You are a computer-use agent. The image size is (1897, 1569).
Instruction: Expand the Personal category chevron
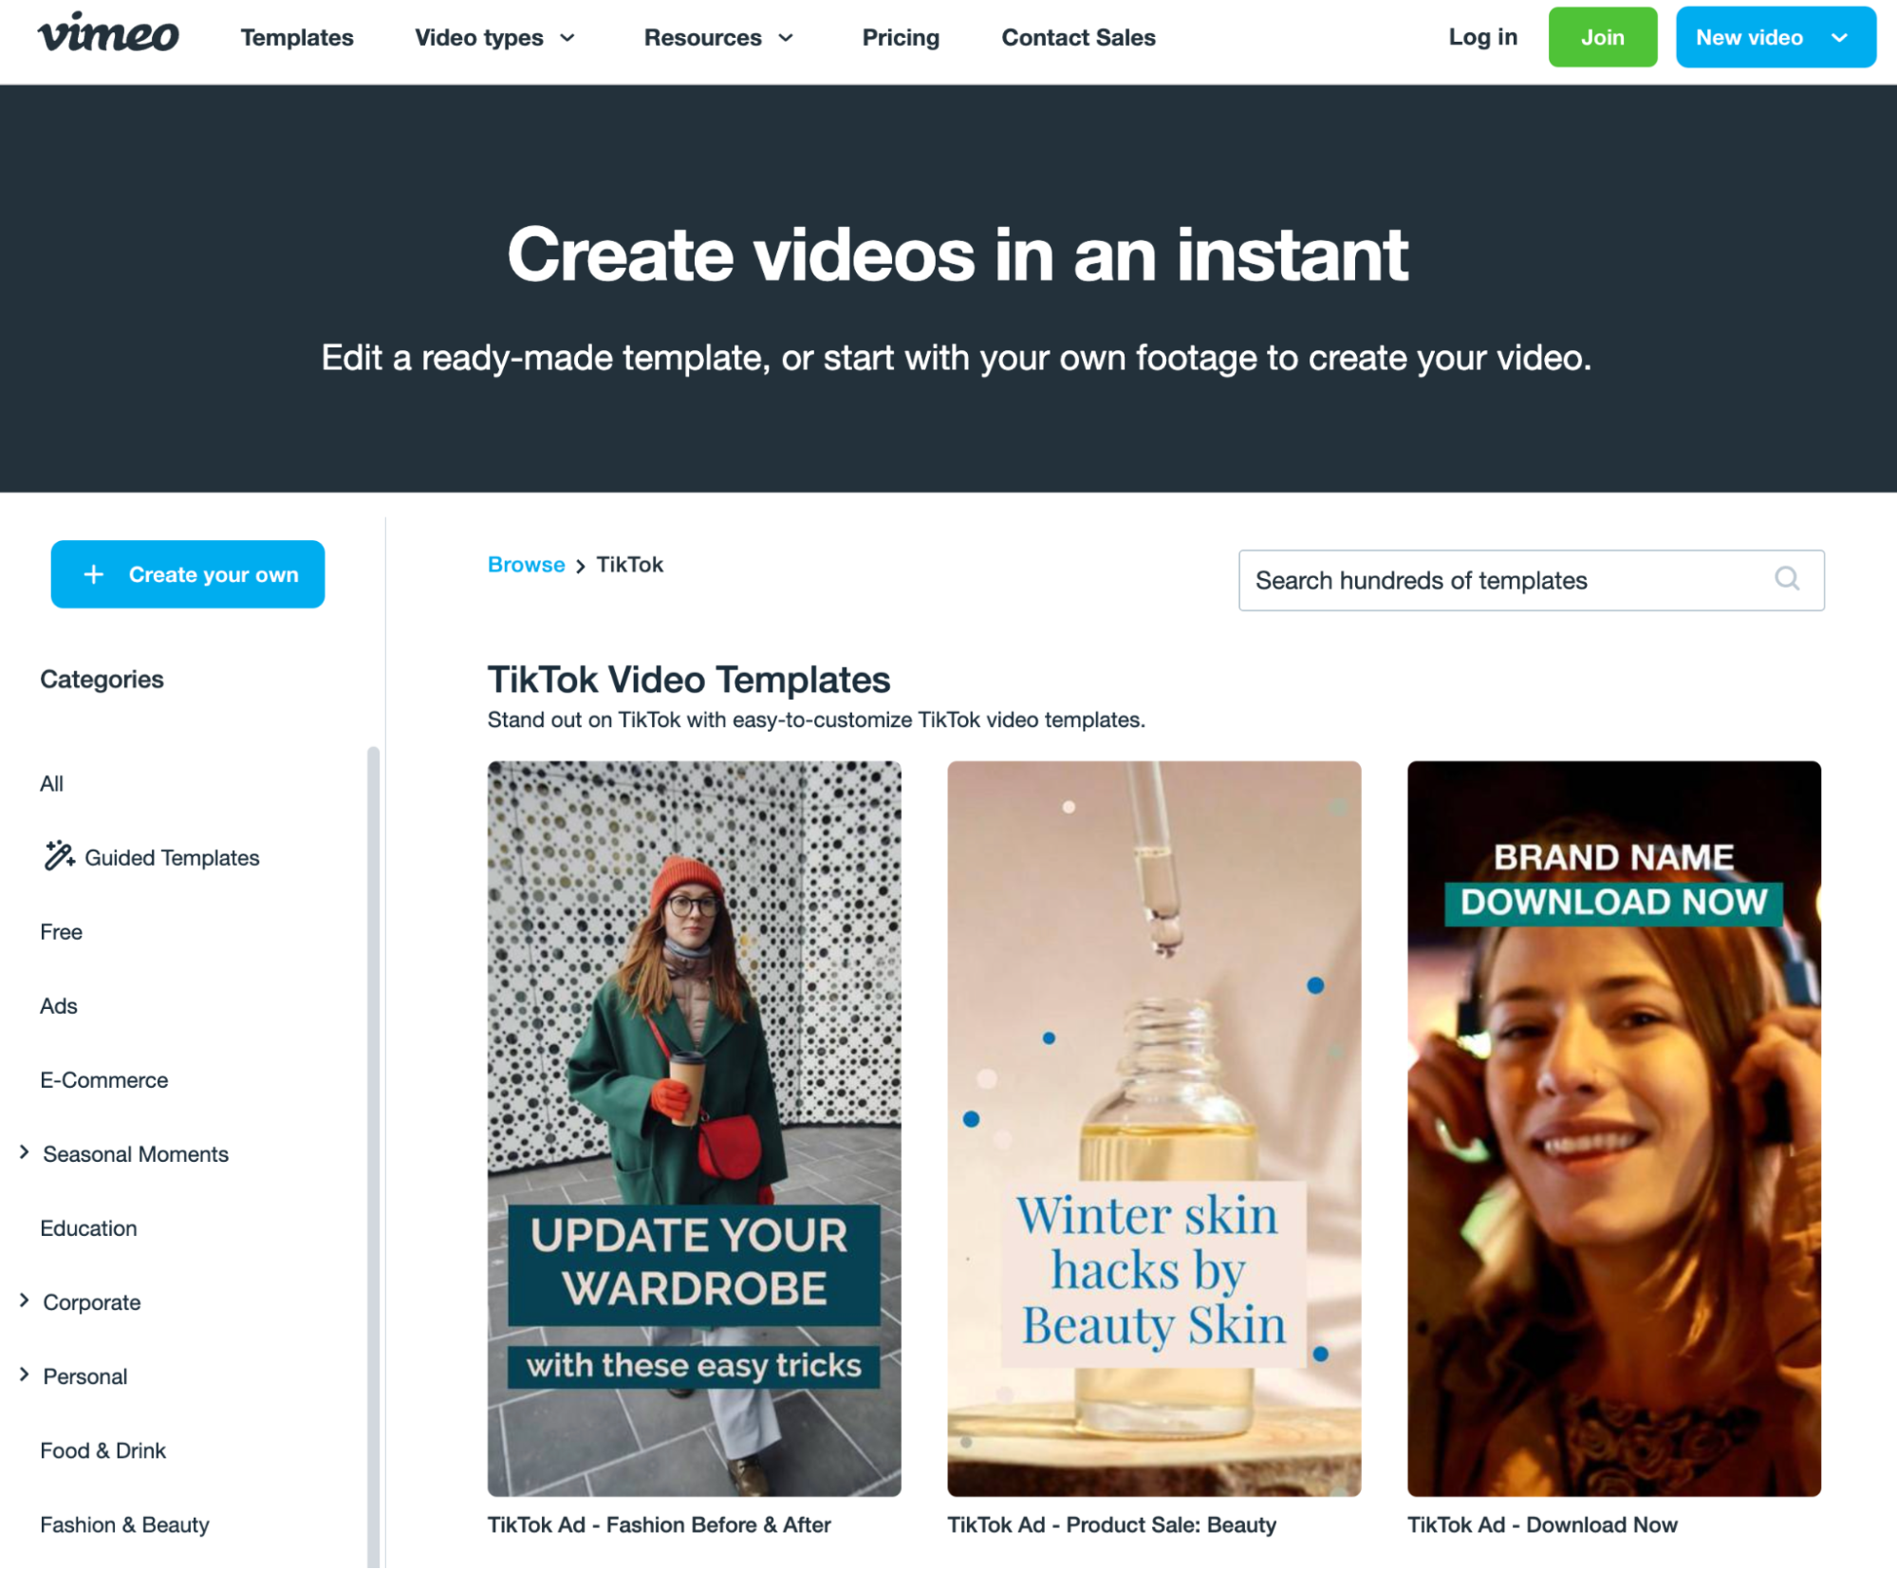pyautogui.click(x=25, y=1374)
